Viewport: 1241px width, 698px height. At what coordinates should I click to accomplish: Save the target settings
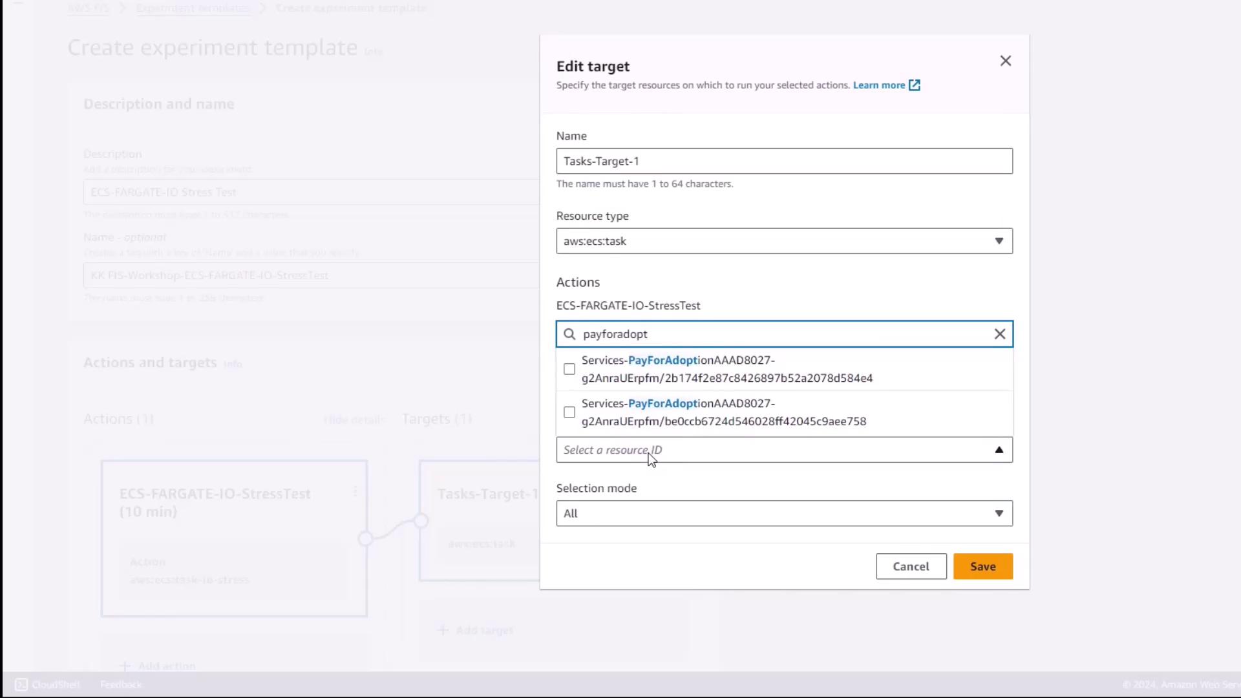tap(982, 566)
